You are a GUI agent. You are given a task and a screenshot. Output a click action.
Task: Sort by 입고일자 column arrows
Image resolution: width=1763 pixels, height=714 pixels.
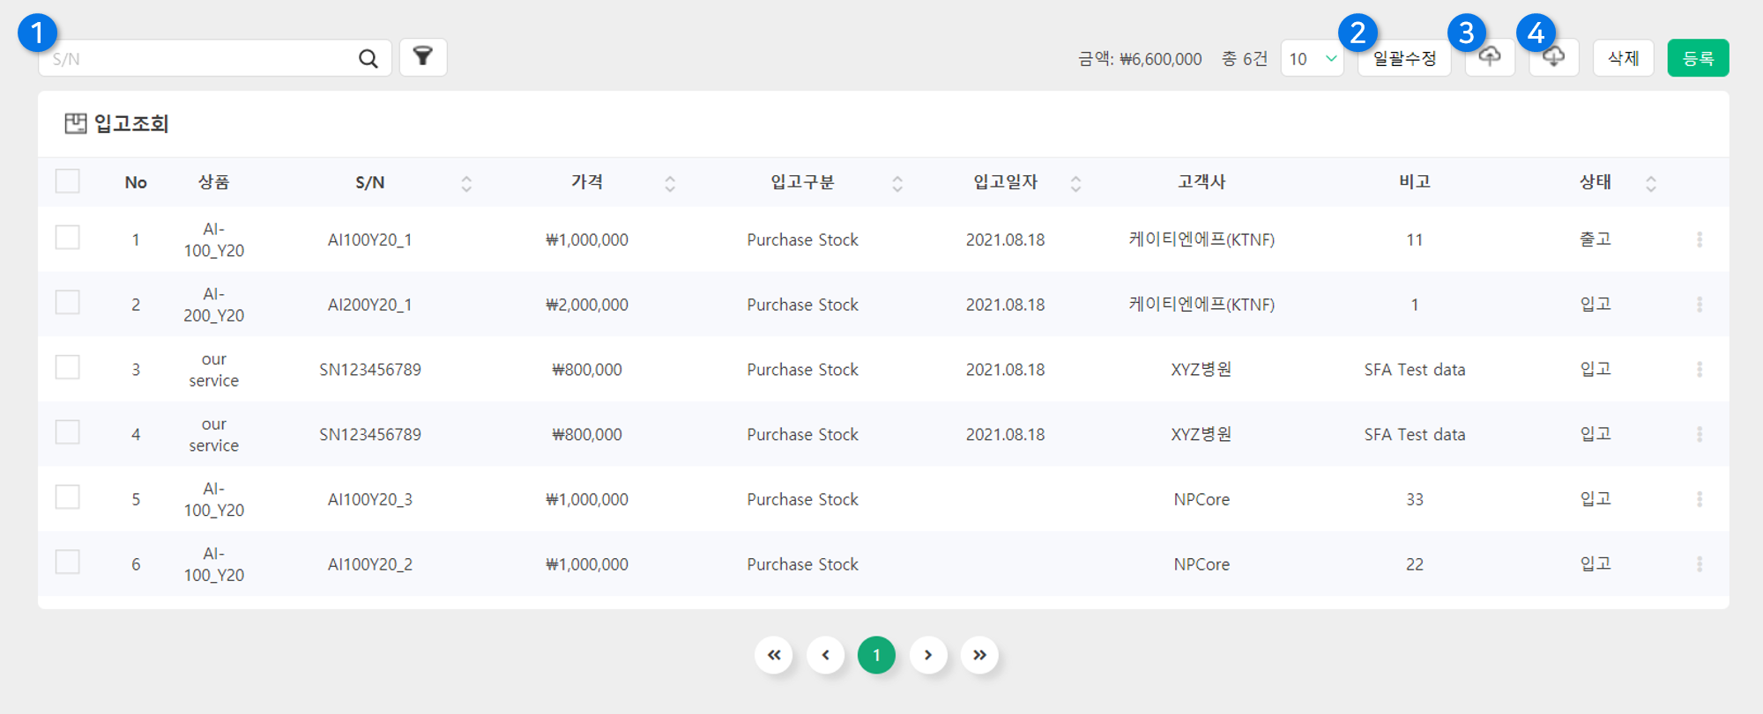tap(1075, 183)
